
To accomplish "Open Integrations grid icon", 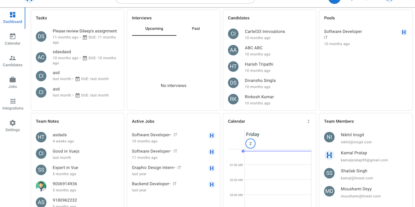I will tap(13, 101).
